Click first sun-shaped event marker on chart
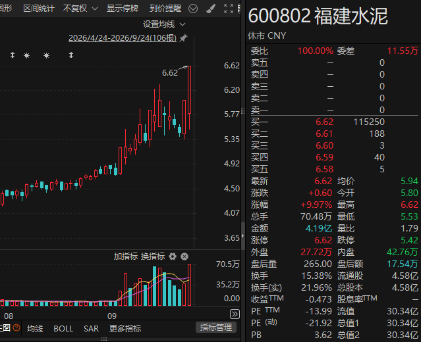Screen dimensions: 421x342 [x=26, y=55]
